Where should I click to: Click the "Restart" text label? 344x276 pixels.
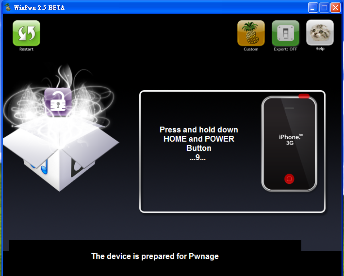pos(26,49)
